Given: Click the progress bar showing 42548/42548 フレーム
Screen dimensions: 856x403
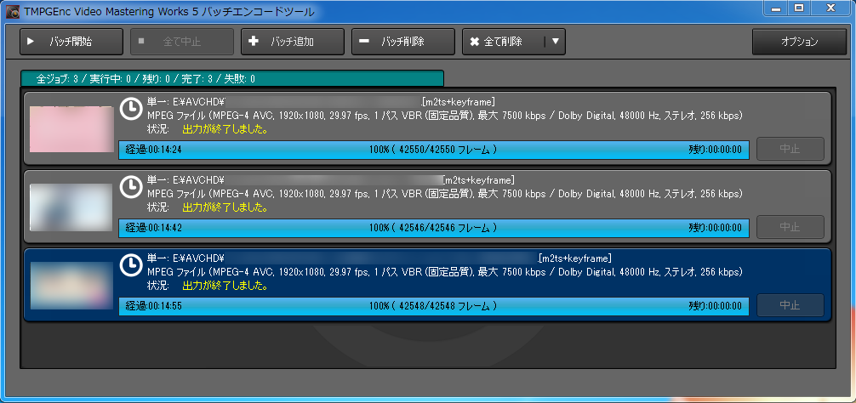Looking at the screenshot, I should tap(433, 306).
